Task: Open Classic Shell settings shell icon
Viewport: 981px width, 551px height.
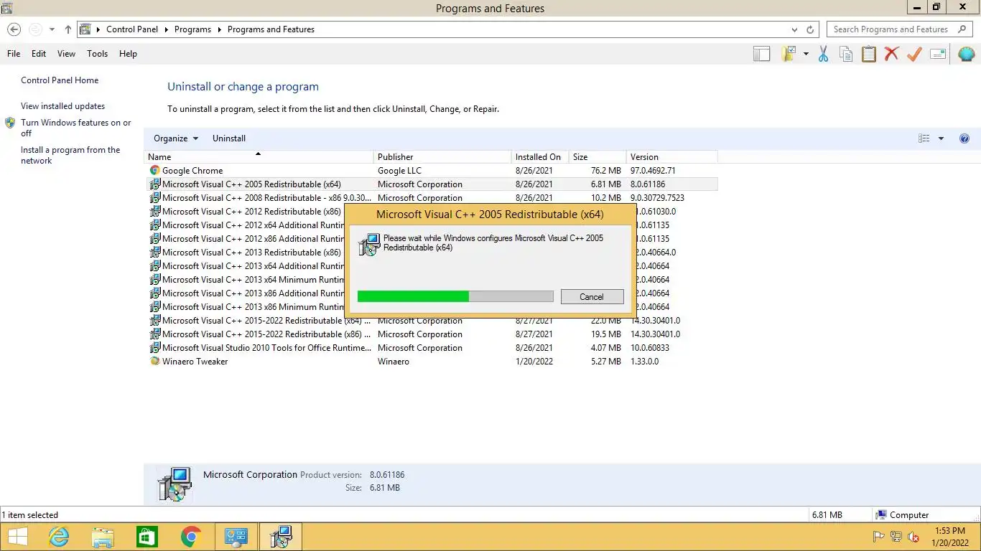Action: [966, 54]
